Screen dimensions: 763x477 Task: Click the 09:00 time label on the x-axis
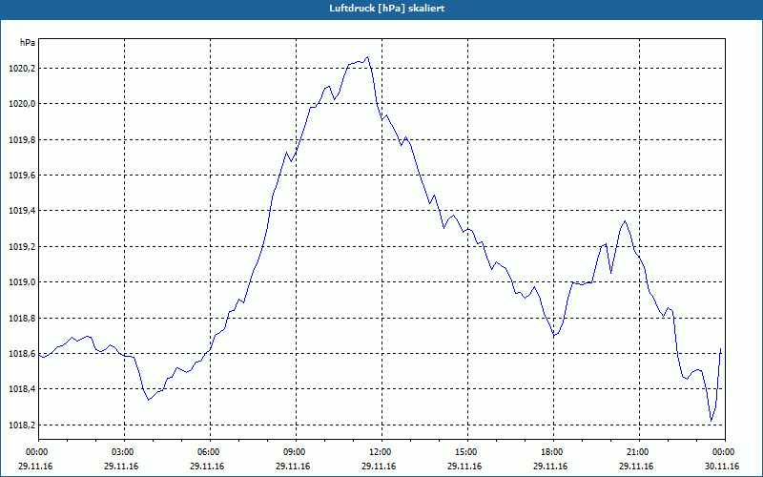coord(296,452)
